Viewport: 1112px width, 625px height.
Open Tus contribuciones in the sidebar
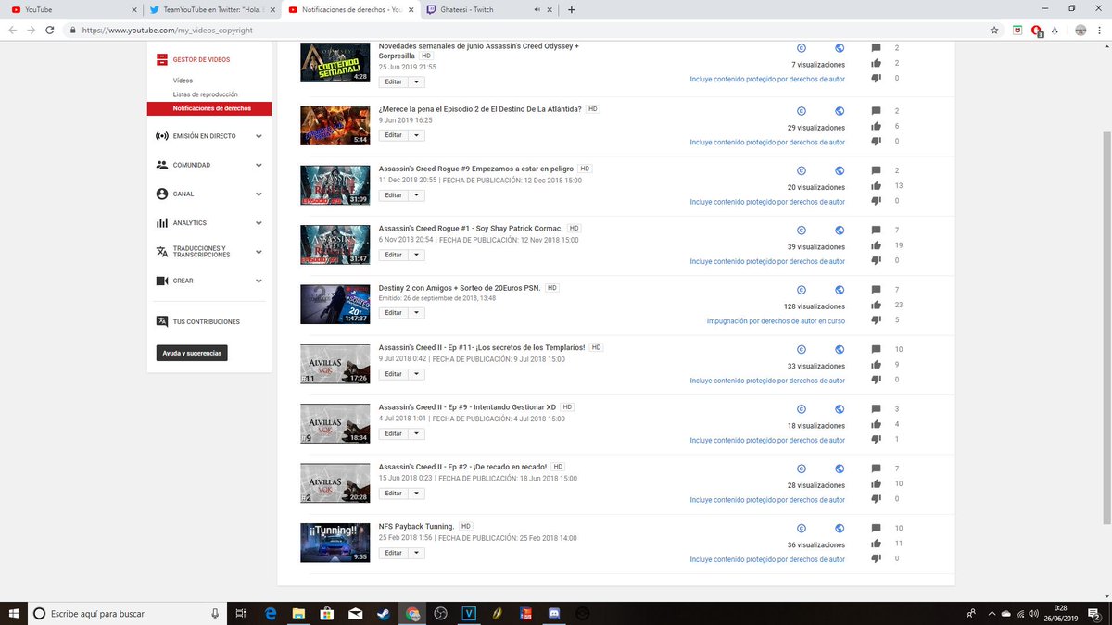click(198, 322)
